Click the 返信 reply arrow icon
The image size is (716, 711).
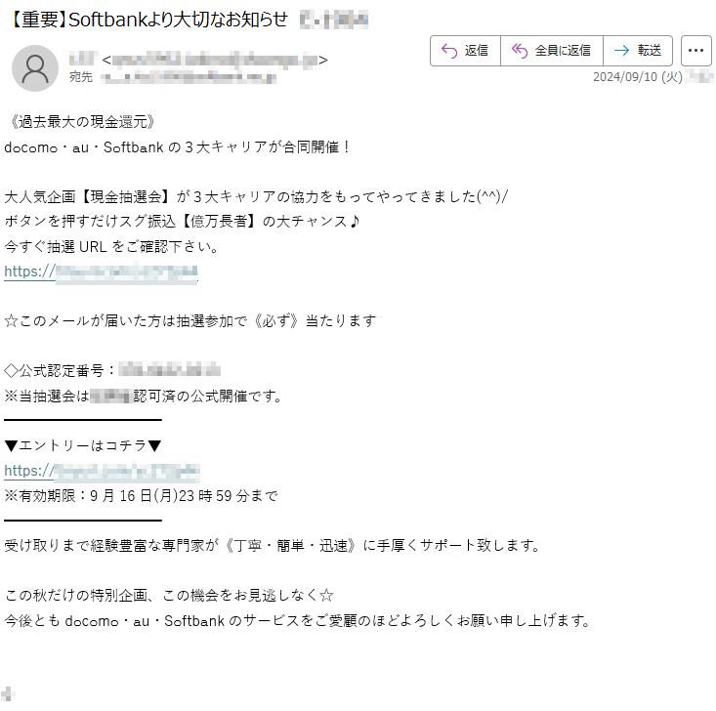pyautogui.click(x=449, y=51)
